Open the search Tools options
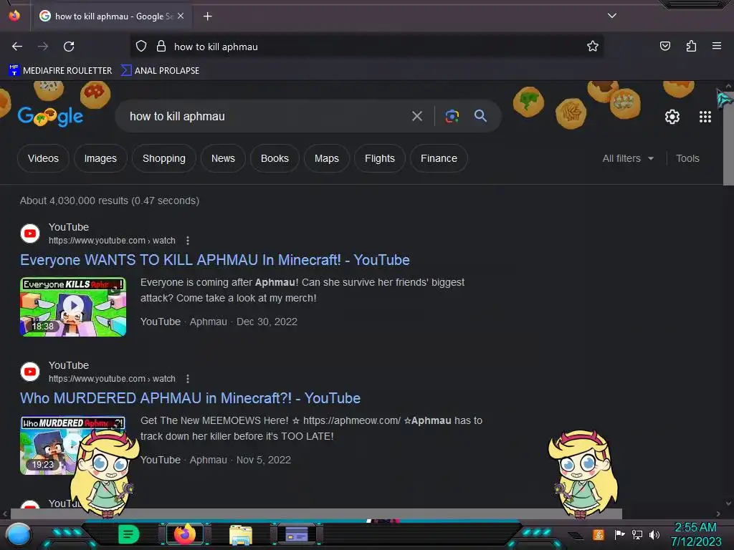 tap(687, 158)
